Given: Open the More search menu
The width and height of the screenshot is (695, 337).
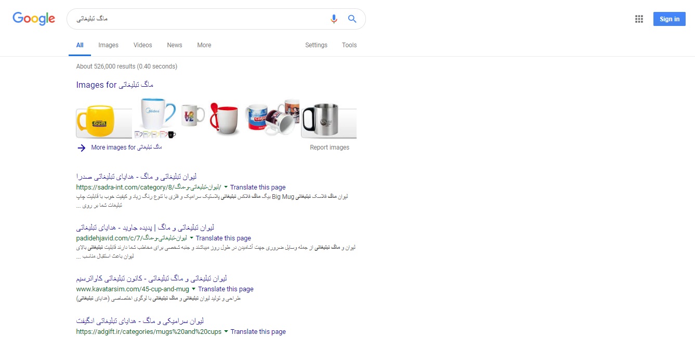Looking at the screenshot, I should coord(204,45).
